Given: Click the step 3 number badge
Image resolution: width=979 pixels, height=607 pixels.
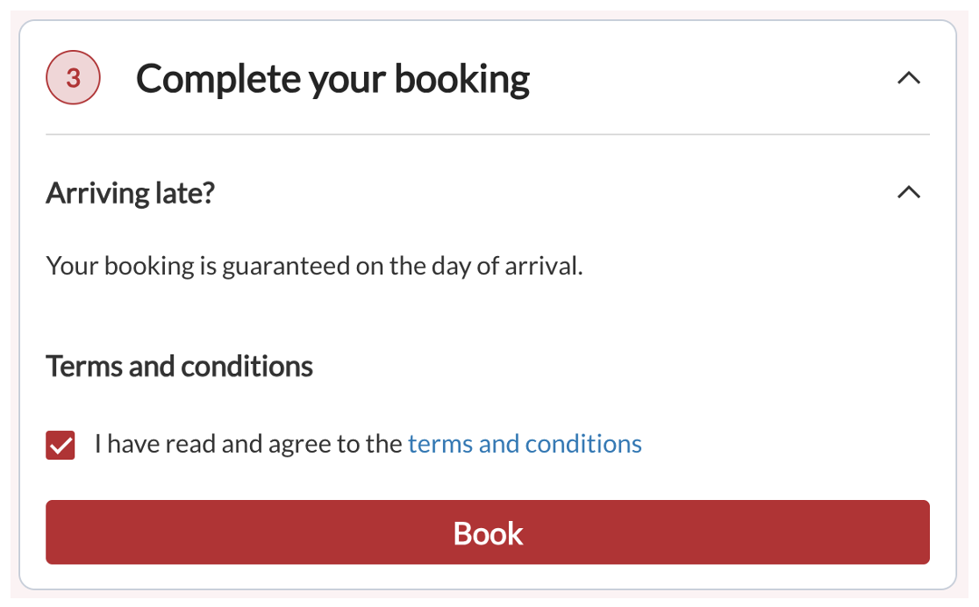Looking at the screenshot, I should click(73, 78).
